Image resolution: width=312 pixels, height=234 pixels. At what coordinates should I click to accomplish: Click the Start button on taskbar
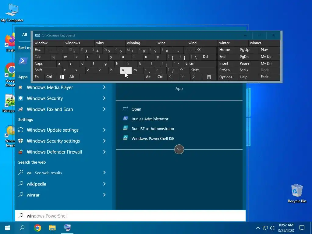tap(7, 228)
